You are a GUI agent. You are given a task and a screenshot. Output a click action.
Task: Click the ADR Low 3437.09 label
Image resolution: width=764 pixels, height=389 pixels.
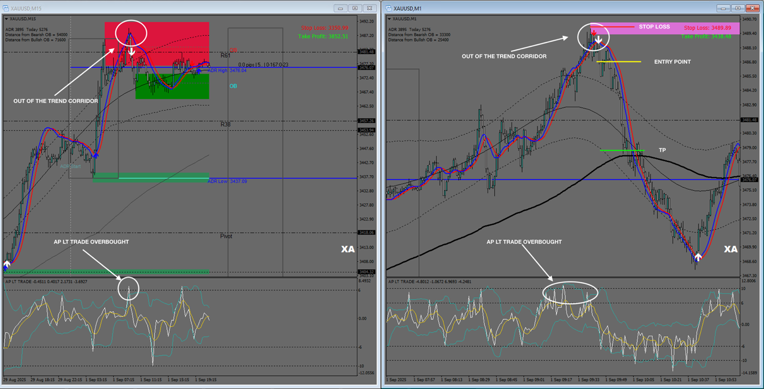coord(227,181)
